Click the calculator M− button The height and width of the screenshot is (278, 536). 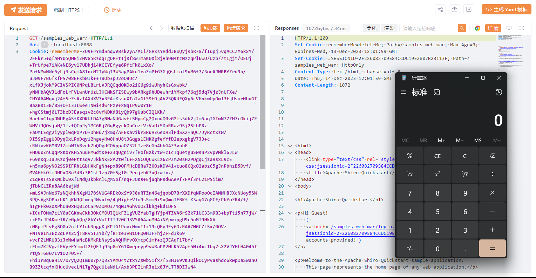point(460,140)
